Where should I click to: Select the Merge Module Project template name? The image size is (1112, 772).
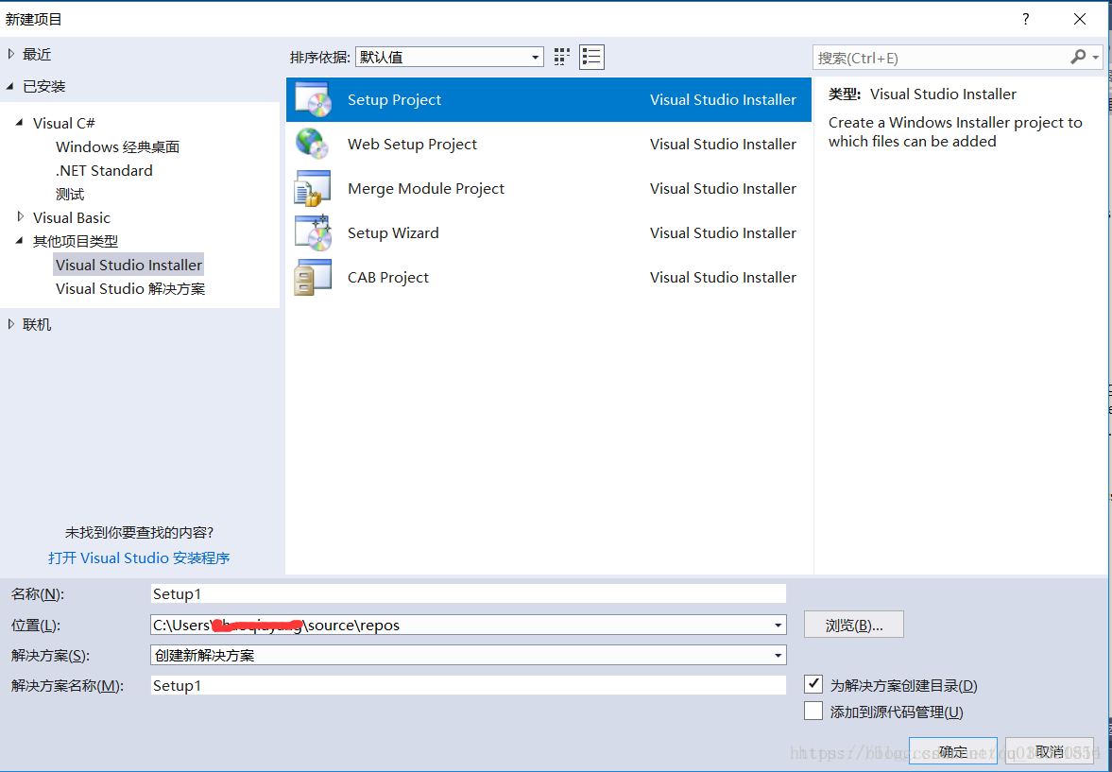tap(425, 189)
